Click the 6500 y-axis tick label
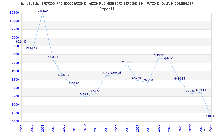Image resolution: width=214 pixels, height=133 pixels. pyautogui.click(x=15, y=80)
